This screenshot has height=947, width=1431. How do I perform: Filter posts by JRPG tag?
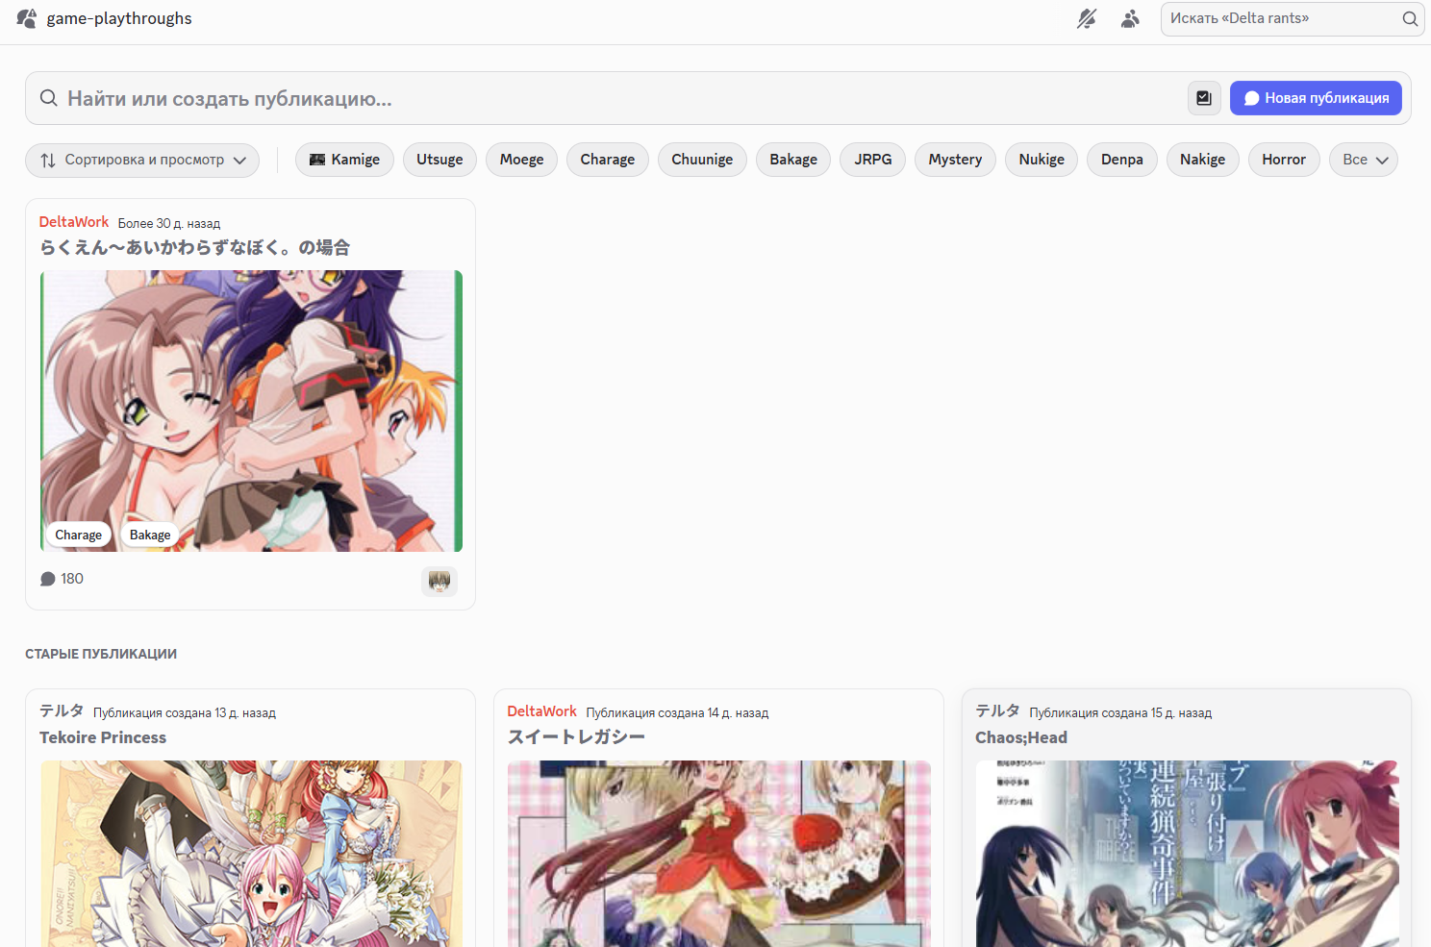coord(873,160)
